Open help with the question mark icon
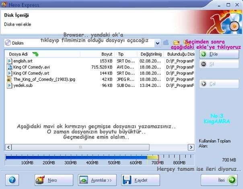Screen dimensions: 243x189 pyautogui.click(x=12, y=180)
